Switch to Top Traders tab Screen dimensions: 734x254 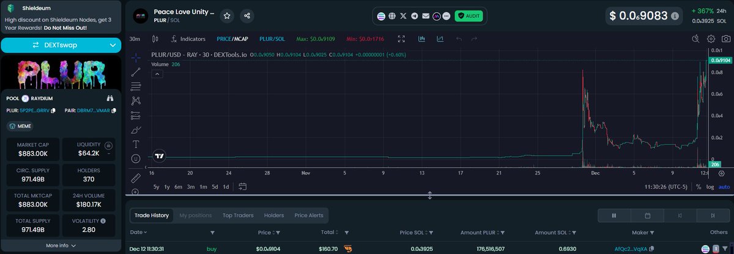click(x=239, y=215)
